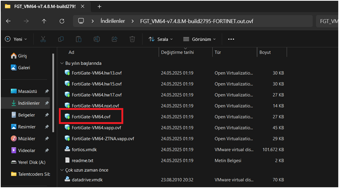
Task: Click the Metin Belgesi type cell
Action: pyautogui.click(x=228, y=161)
